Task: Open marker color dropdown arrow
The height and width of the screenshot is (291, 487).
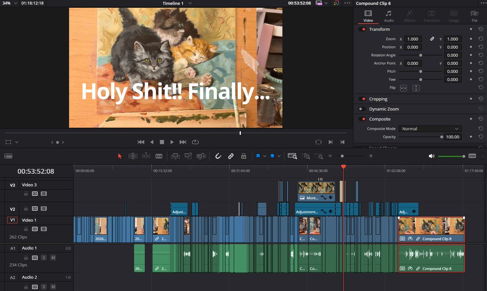Action: coord(279,156)
